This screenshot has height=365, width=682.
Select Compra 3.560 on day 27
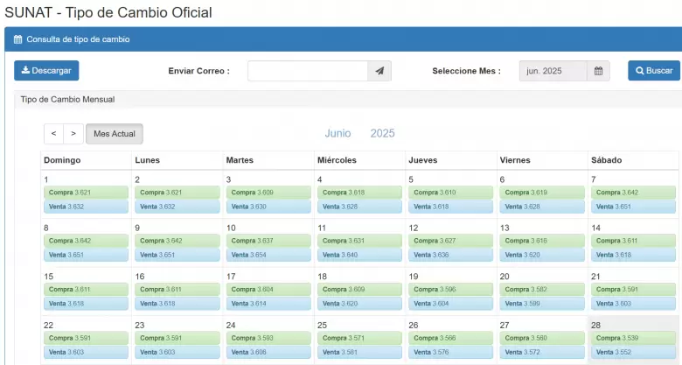coord(542,338)
